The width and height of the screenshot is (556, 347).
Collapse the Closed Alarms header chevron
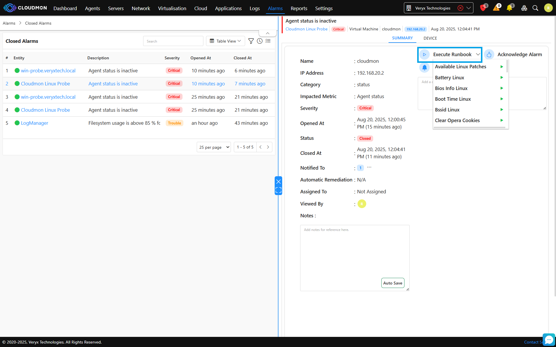point(267,33)
